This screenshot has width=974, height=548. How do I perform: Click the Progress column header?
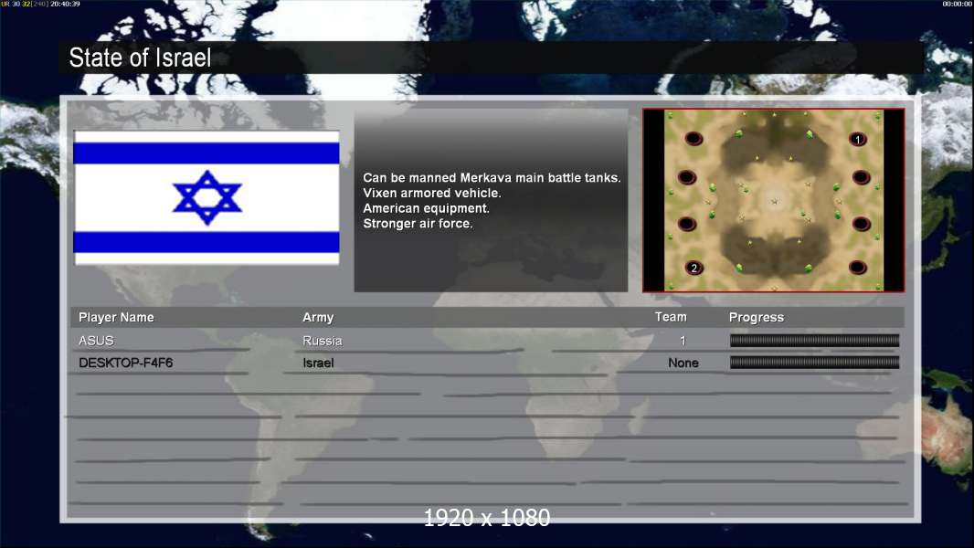tap(756, 317)
